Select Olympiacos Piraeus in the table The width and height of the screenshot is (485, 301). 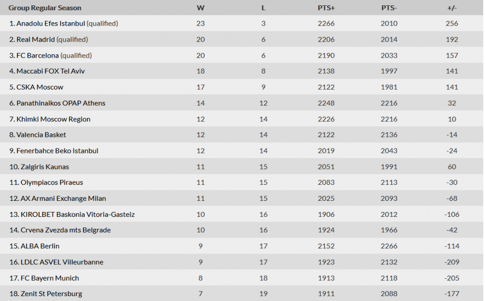click(52, 182)
